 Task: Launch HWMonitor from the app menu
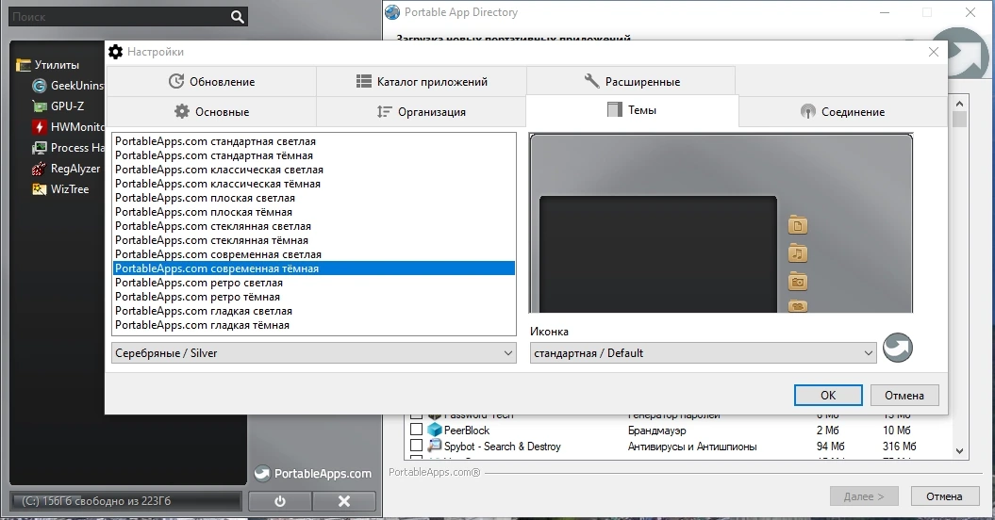pyautogui.click(x=68, y=127)
